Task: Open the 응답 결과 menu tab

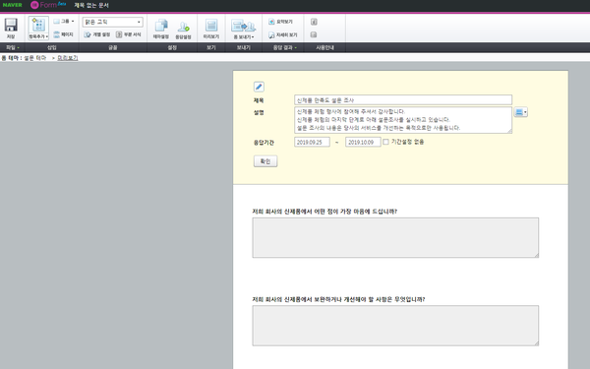Action: pyautogui.click(x=284, y=47)
